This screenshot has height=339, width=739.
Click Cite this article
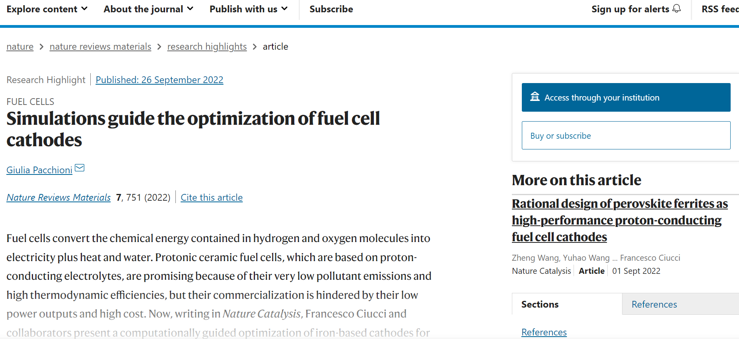pyautogui.click(x=212, y=198)
